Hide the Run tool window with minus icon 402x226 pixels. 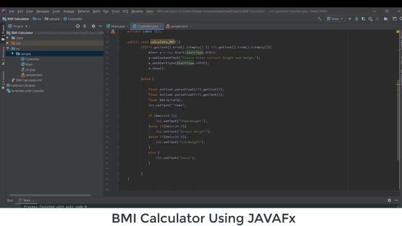tap(396, 200)
